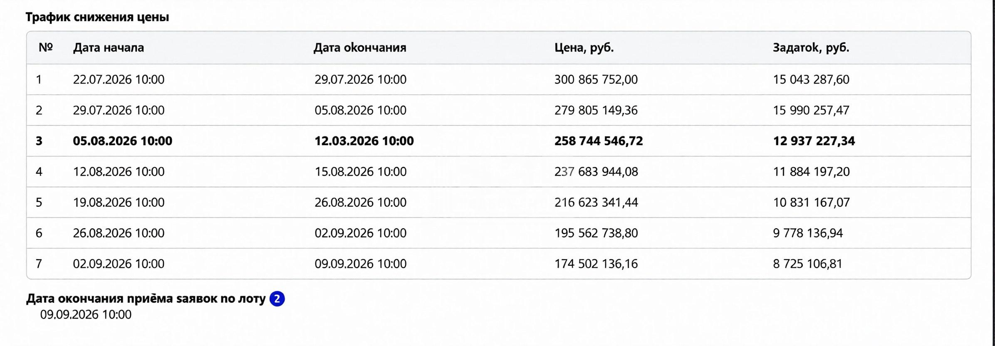Select deposit value 15 043 287,60

click(811, 79)
